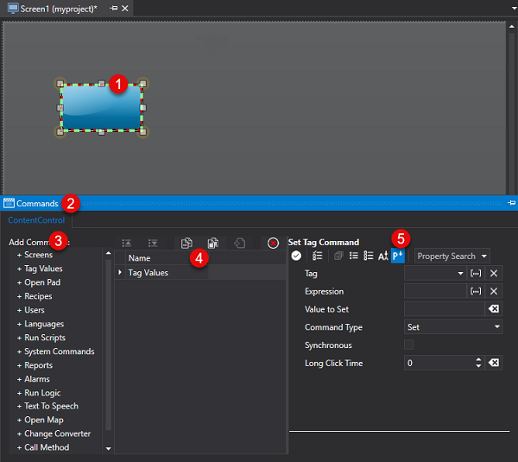Image resolution: width=518 pixels, height=462 pixels.
Task: Switch to the ContentControl tab
Action: click(x=36, y=221)
